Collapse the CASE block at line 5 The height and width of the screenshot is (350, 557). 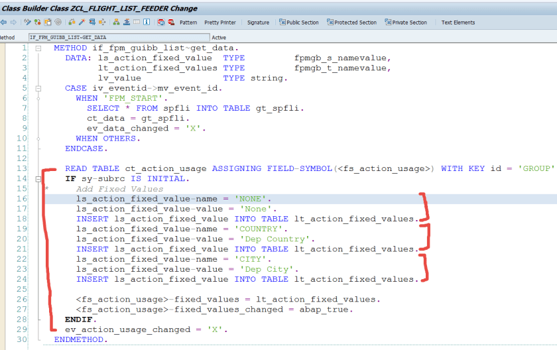(x=38, y=88)
